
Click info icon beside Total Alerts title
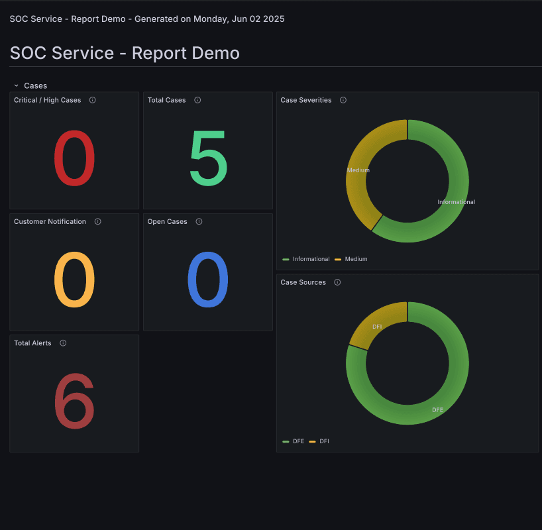click(x=63, y=343)
